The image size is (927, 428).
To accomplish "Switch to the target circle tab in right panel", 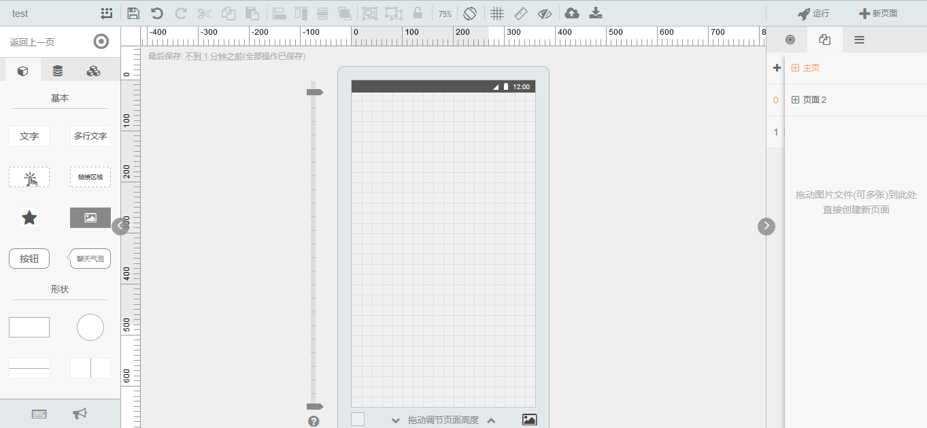I will coord(790,39).
